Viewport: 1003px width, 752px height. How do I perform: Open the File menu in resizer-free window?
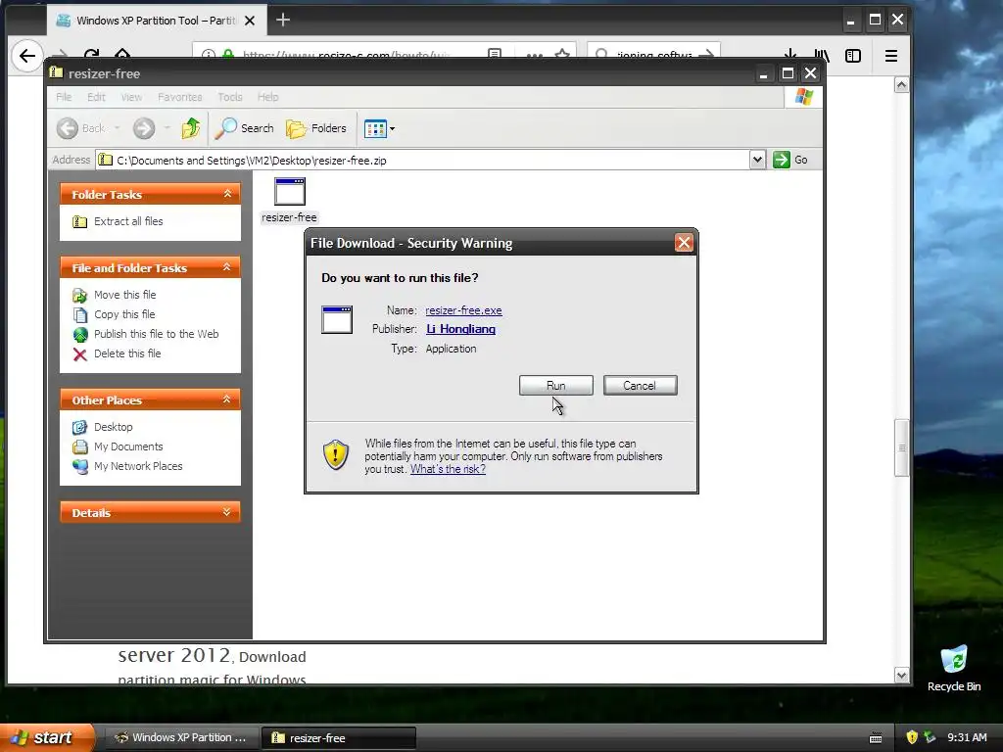64,97
